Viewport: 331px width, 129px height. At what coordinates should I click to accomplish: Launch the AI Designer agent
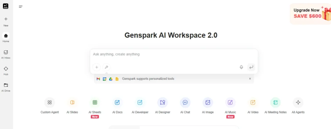pyautogui.click(x=163, y=102)
